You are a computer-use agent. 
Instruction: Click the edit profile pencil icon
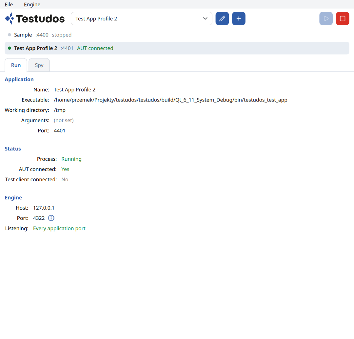pos(222,18)
